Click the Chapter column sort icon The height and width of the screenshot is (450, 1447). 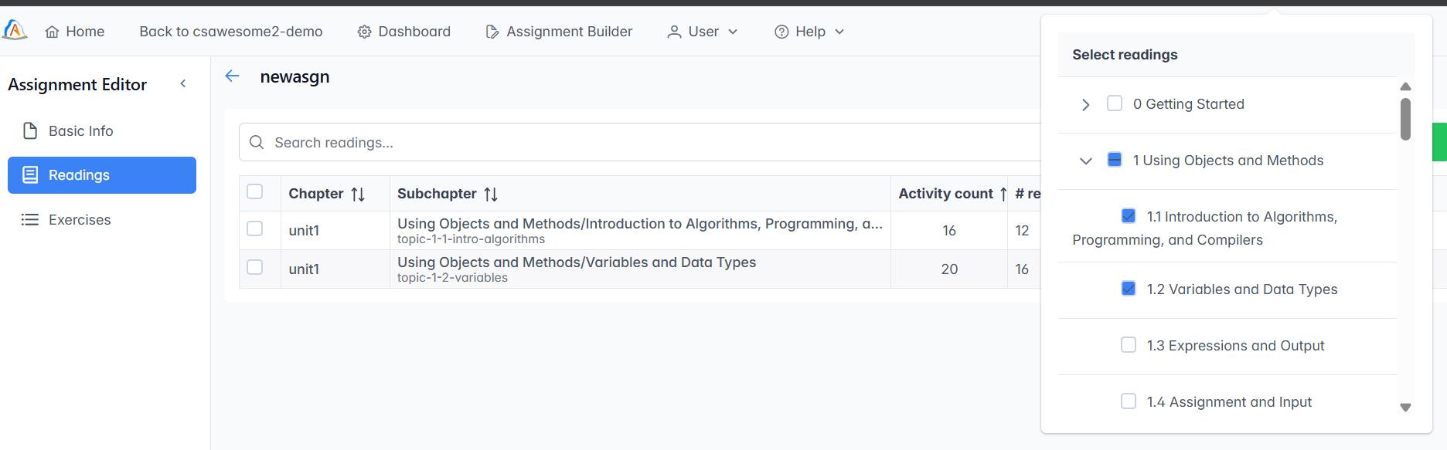[x=358, y=195]
